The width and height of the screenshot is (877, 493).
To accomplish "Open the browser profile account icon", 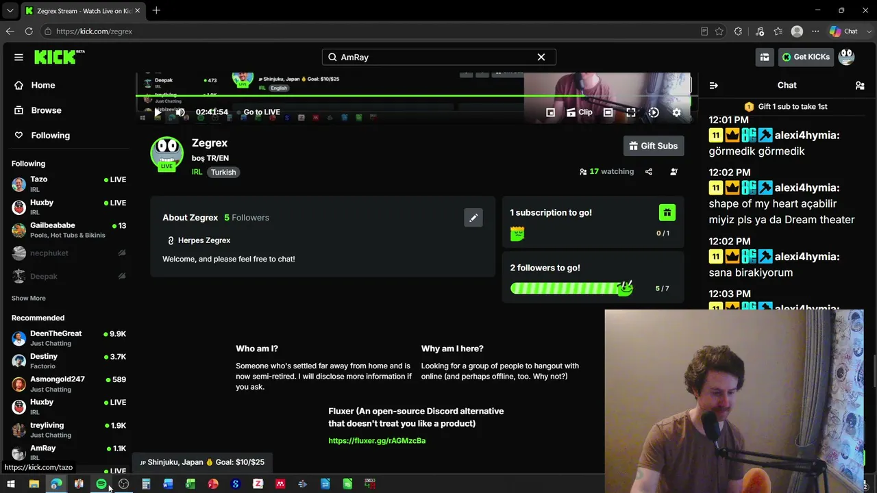I will point(797,31).
